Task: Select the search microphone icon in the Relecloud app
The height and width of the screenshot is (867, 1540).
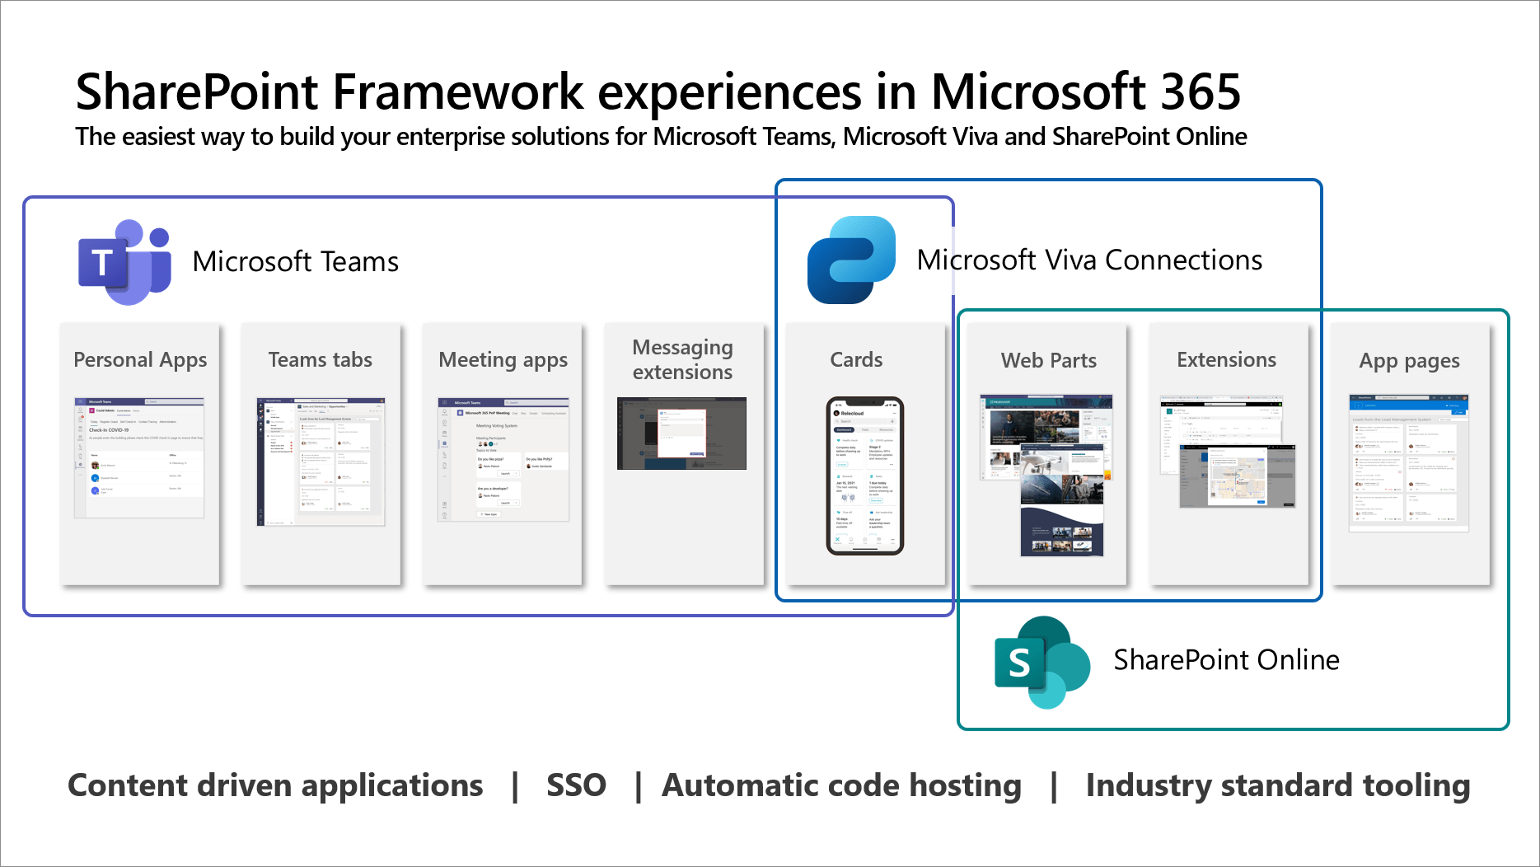Action: [x=892, y=420]
